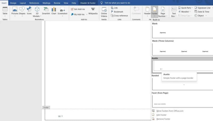Viewport: 213px width, 121px height.
Task: Select the Facet (Even Page) footer thumbnail
Action: tap(183, 101)
